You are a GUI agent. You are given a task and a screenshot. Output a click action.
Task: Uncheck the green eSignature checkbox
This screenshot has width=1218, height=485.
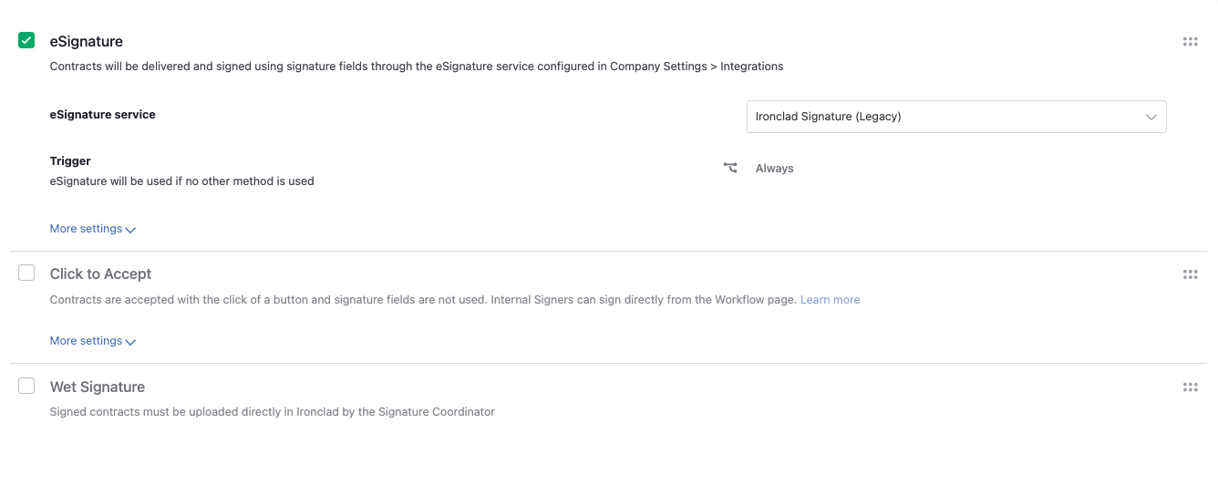[x=26, y=40]
